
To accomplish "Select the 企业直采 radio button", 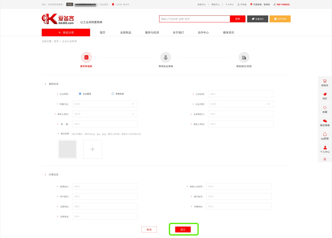I will pos(80,94).
